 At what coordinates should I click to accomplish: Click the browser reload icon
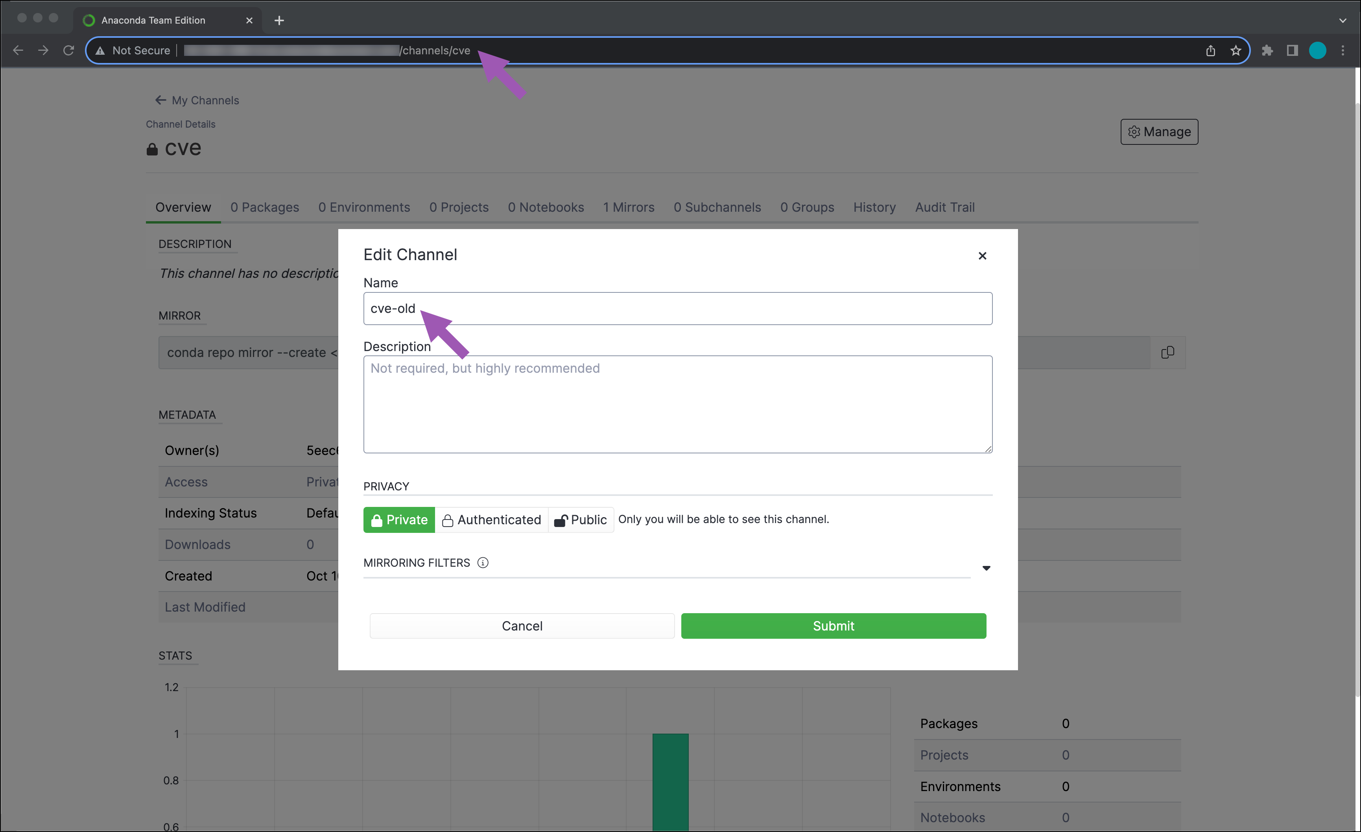click(x=68, y=50)
